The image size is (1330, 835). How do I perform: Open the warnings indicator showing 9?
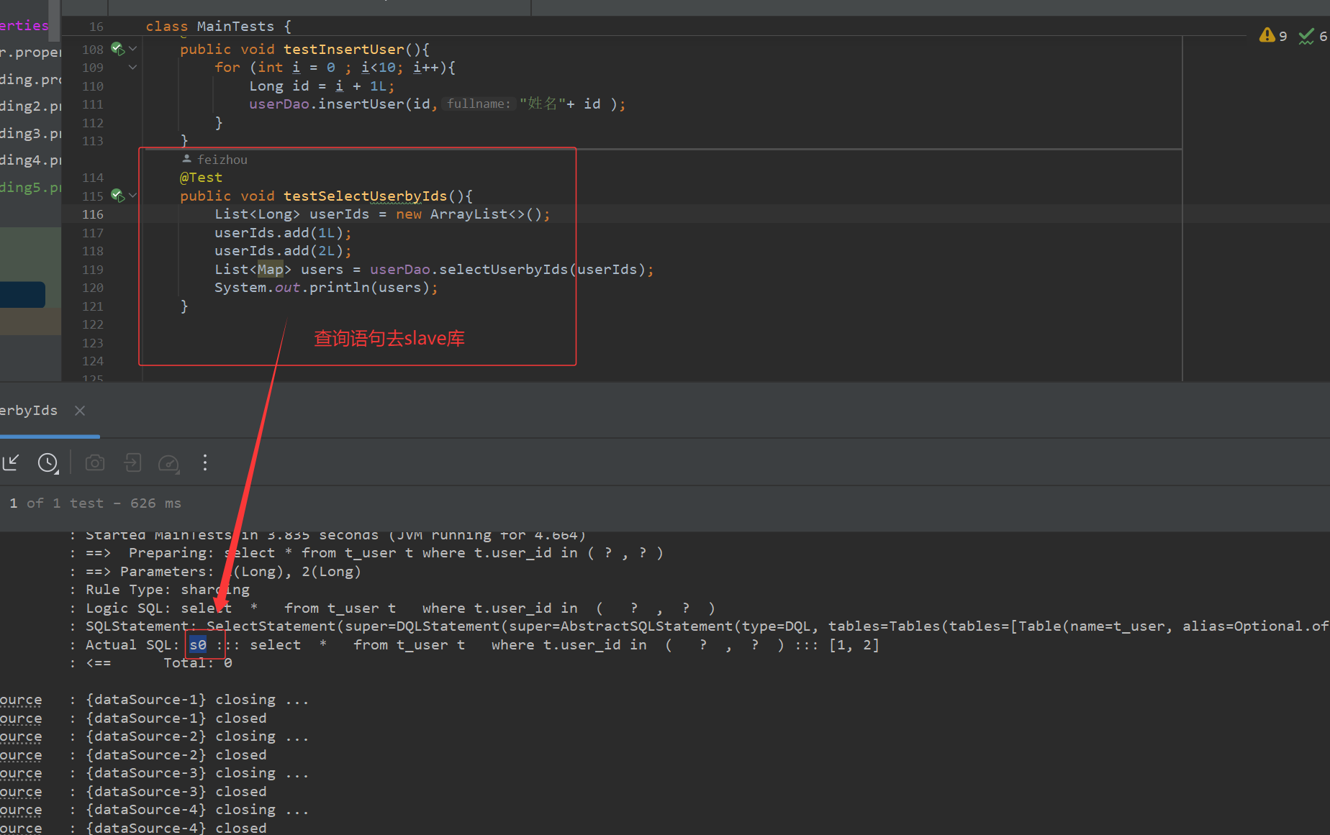[x=1272, y=35]
